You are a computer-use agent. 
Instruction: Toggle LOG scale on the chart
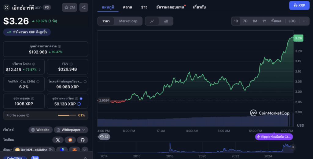point(292,21)
